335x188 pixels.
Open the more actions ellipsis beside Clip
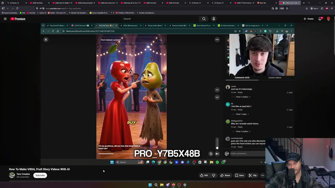[263, 175]
